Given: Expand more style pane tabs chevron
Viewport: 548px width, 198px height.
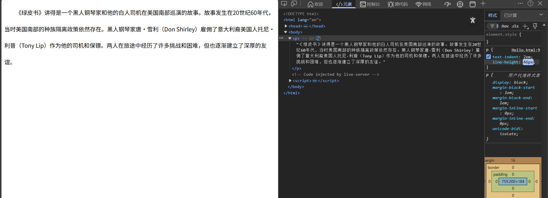Looking at the screenshot, I should pyautogui.click(x=541, y=15).
